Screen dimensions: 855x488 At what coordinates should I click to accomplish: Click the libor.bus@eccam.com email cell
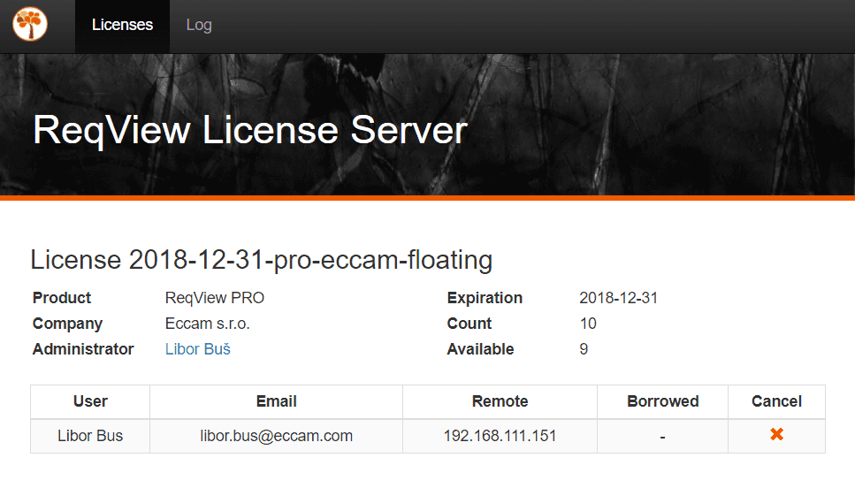pyautogui.click(x=276, y=436)
